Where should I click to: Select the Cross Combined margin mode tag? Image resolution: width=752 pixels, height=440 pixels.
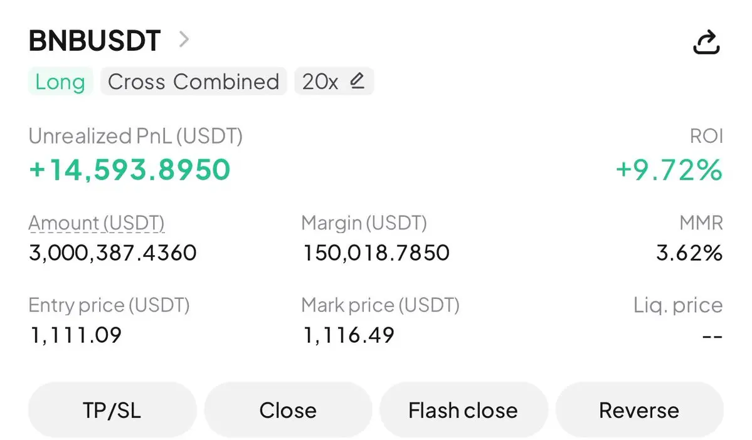193,82
